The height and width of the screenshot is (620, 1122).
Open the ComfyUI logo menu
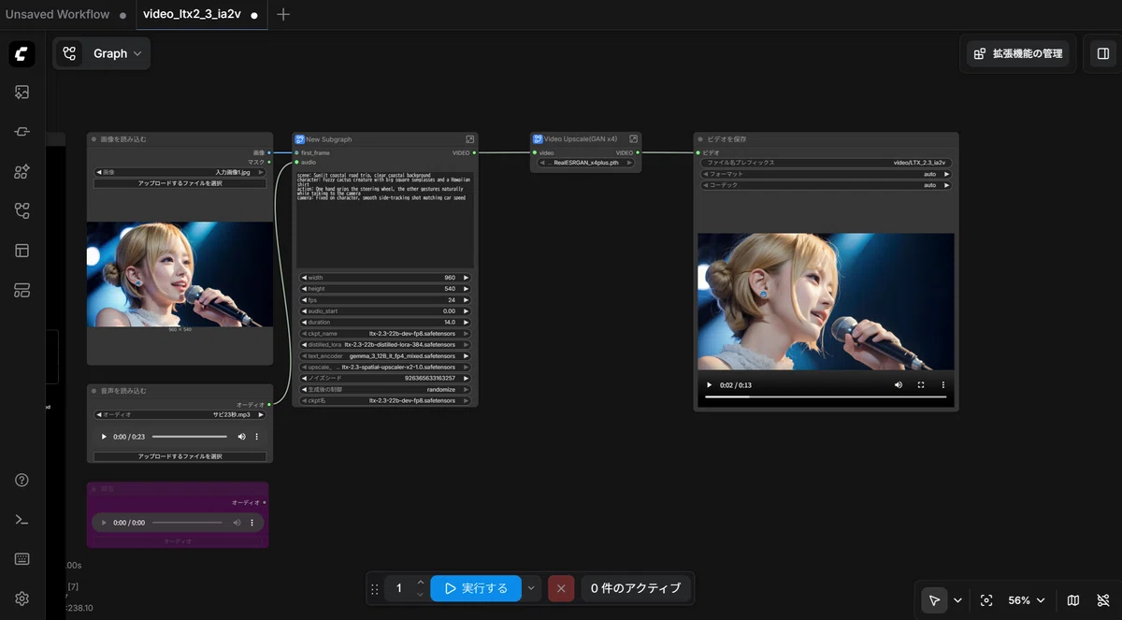(x=22, y=54)
